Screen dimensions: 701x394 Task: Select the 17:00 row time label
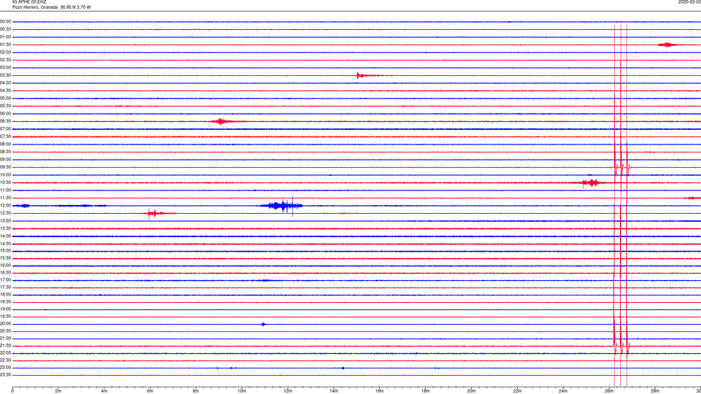point(5,280)
